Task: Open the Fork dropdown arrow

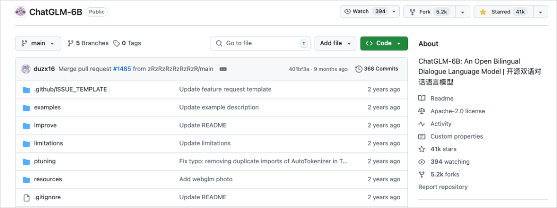Action: pos(463,12)
